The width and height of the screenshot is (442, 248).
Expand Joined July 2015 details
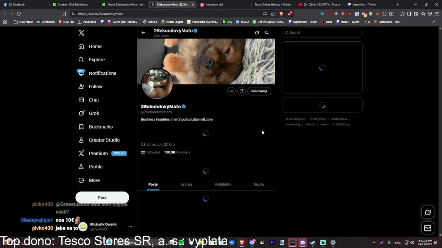point(158,144)
